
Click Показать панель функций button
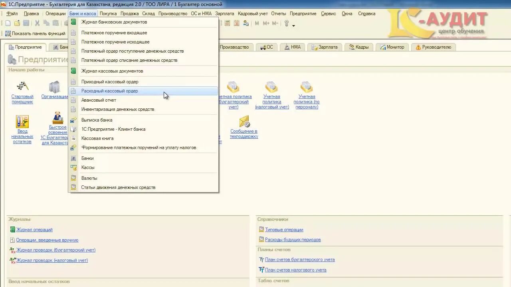click(35, 34)
